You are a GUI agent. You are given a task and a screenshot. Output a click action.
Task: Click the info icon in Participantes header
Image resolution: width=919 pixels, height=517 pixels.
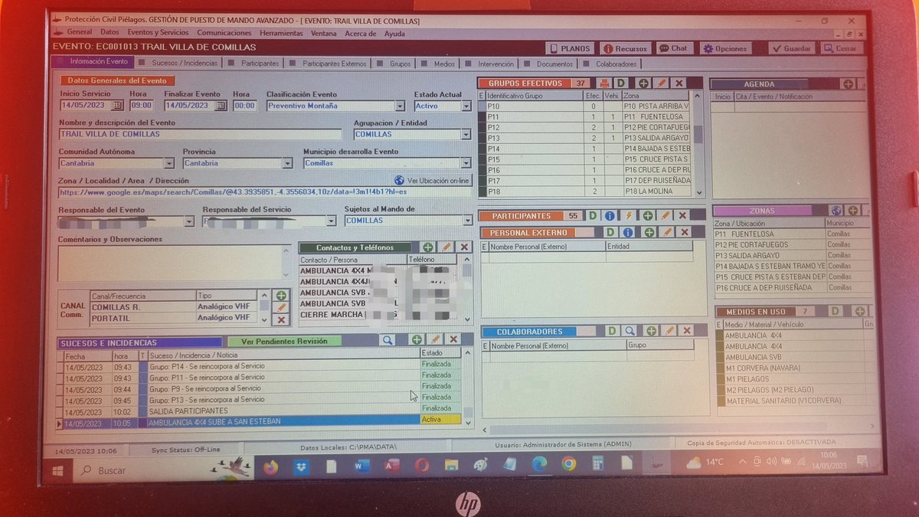(610, 216)
